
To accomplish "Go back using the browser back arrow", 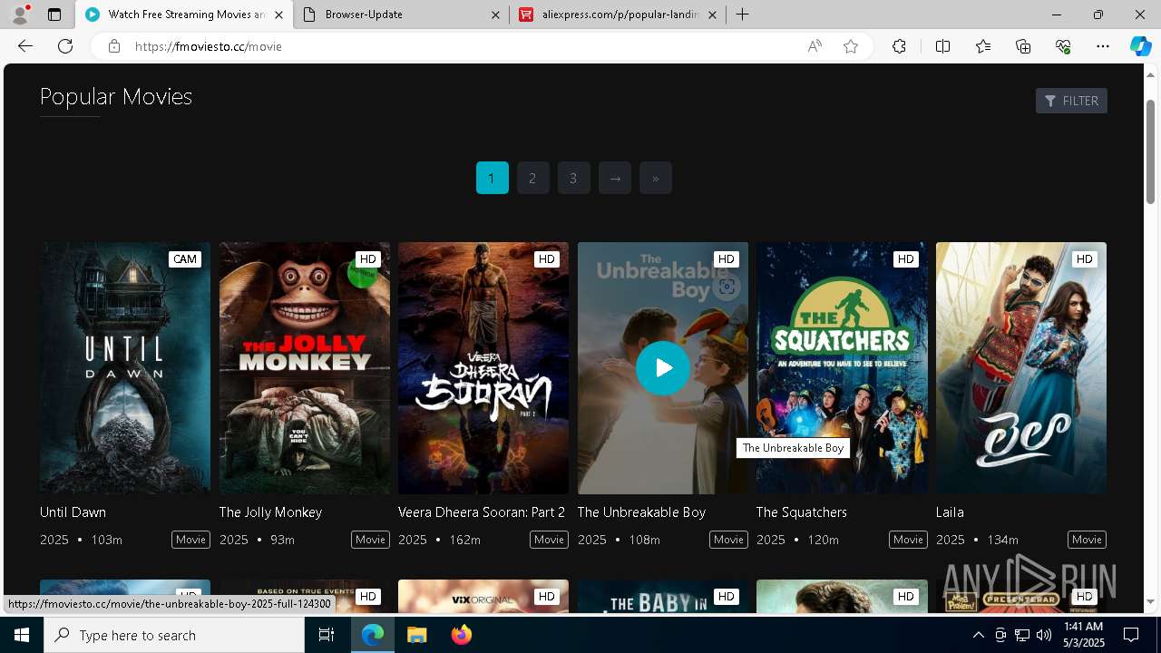I will tap(25, 46).
